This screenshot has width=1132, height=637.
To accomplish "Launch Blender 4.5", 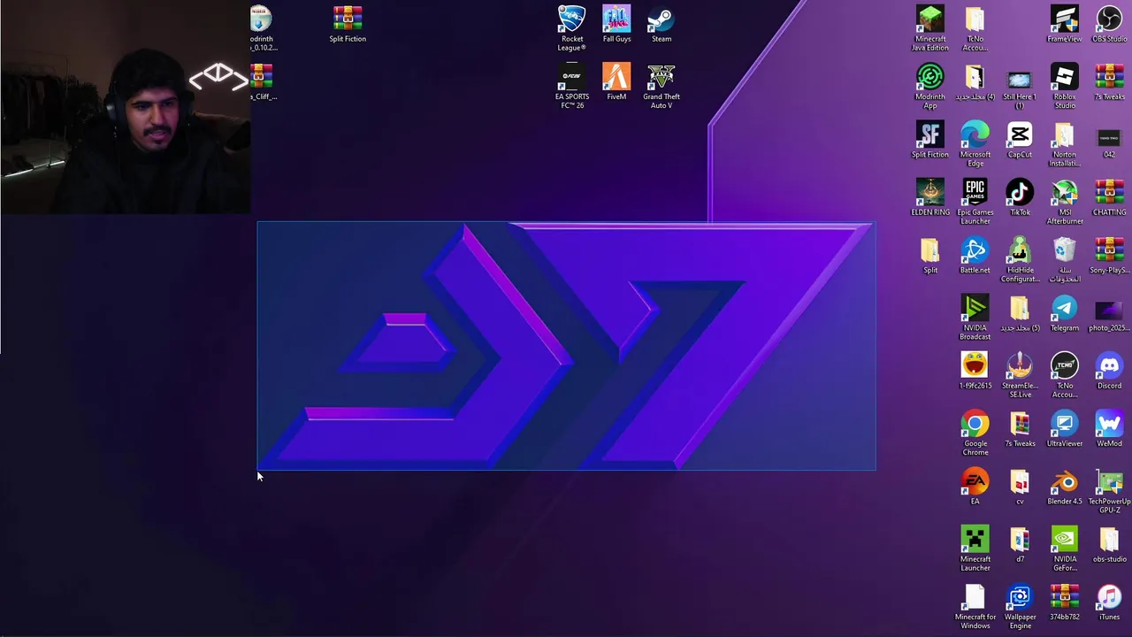I will pyautogui.click(x=1064, y=486).
